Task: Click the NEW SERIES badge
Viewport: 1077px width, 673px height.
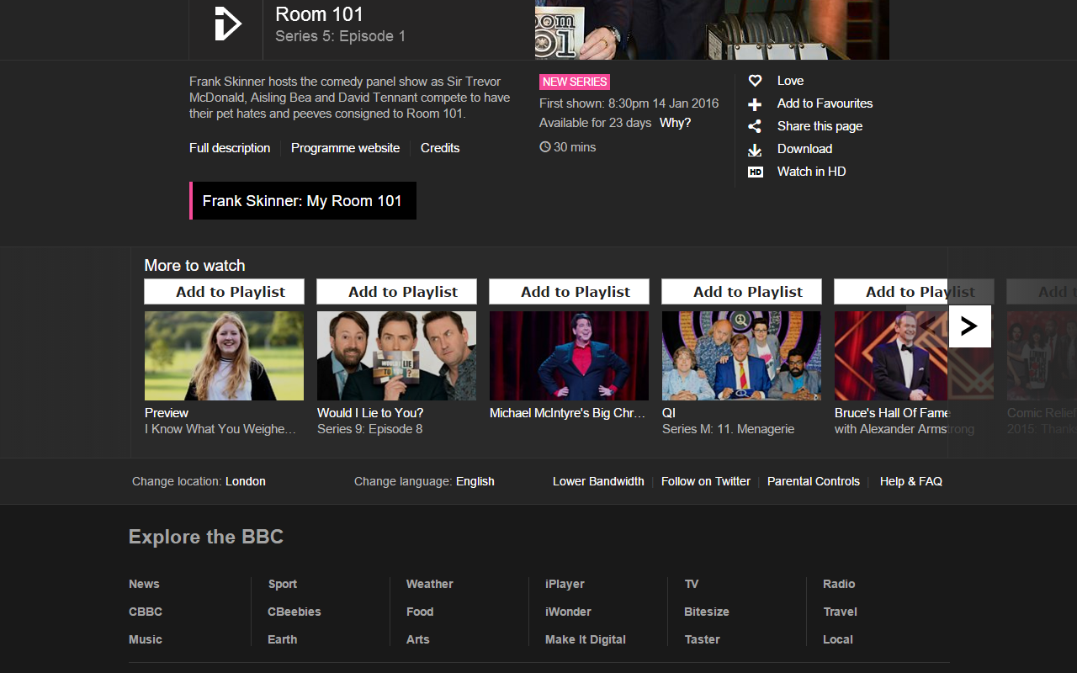Action: (x=575, y=82)
